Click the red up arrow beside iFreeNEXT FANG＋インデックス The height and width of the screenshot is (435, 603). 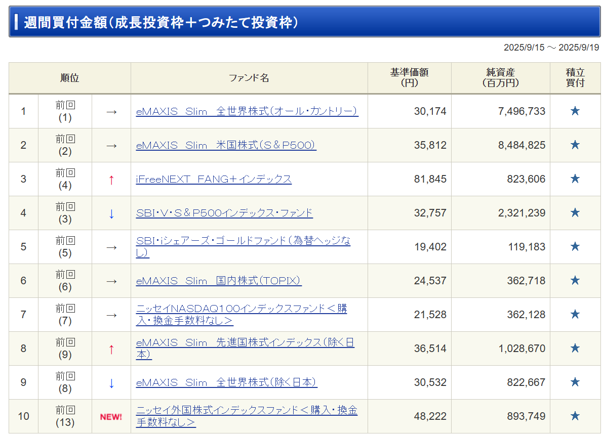click(110, 179)
